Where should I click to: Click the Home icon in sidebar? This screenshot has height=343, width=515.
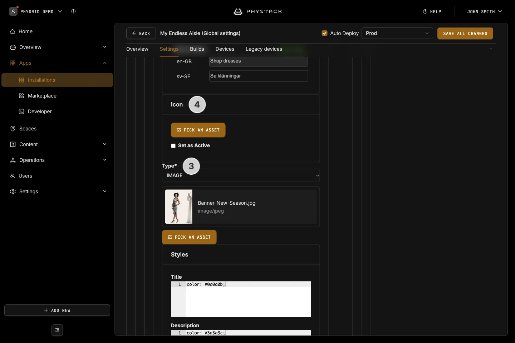click(13, 31)
